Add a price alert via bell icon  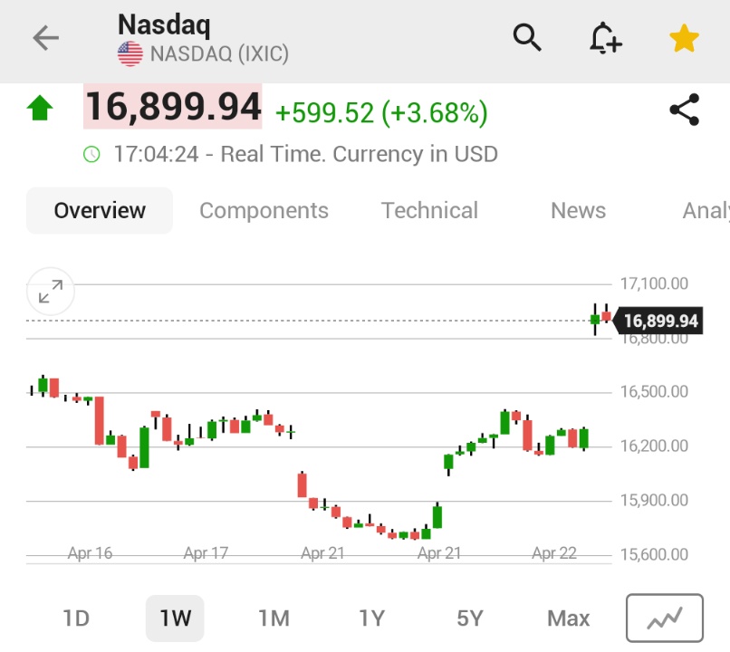605,38
